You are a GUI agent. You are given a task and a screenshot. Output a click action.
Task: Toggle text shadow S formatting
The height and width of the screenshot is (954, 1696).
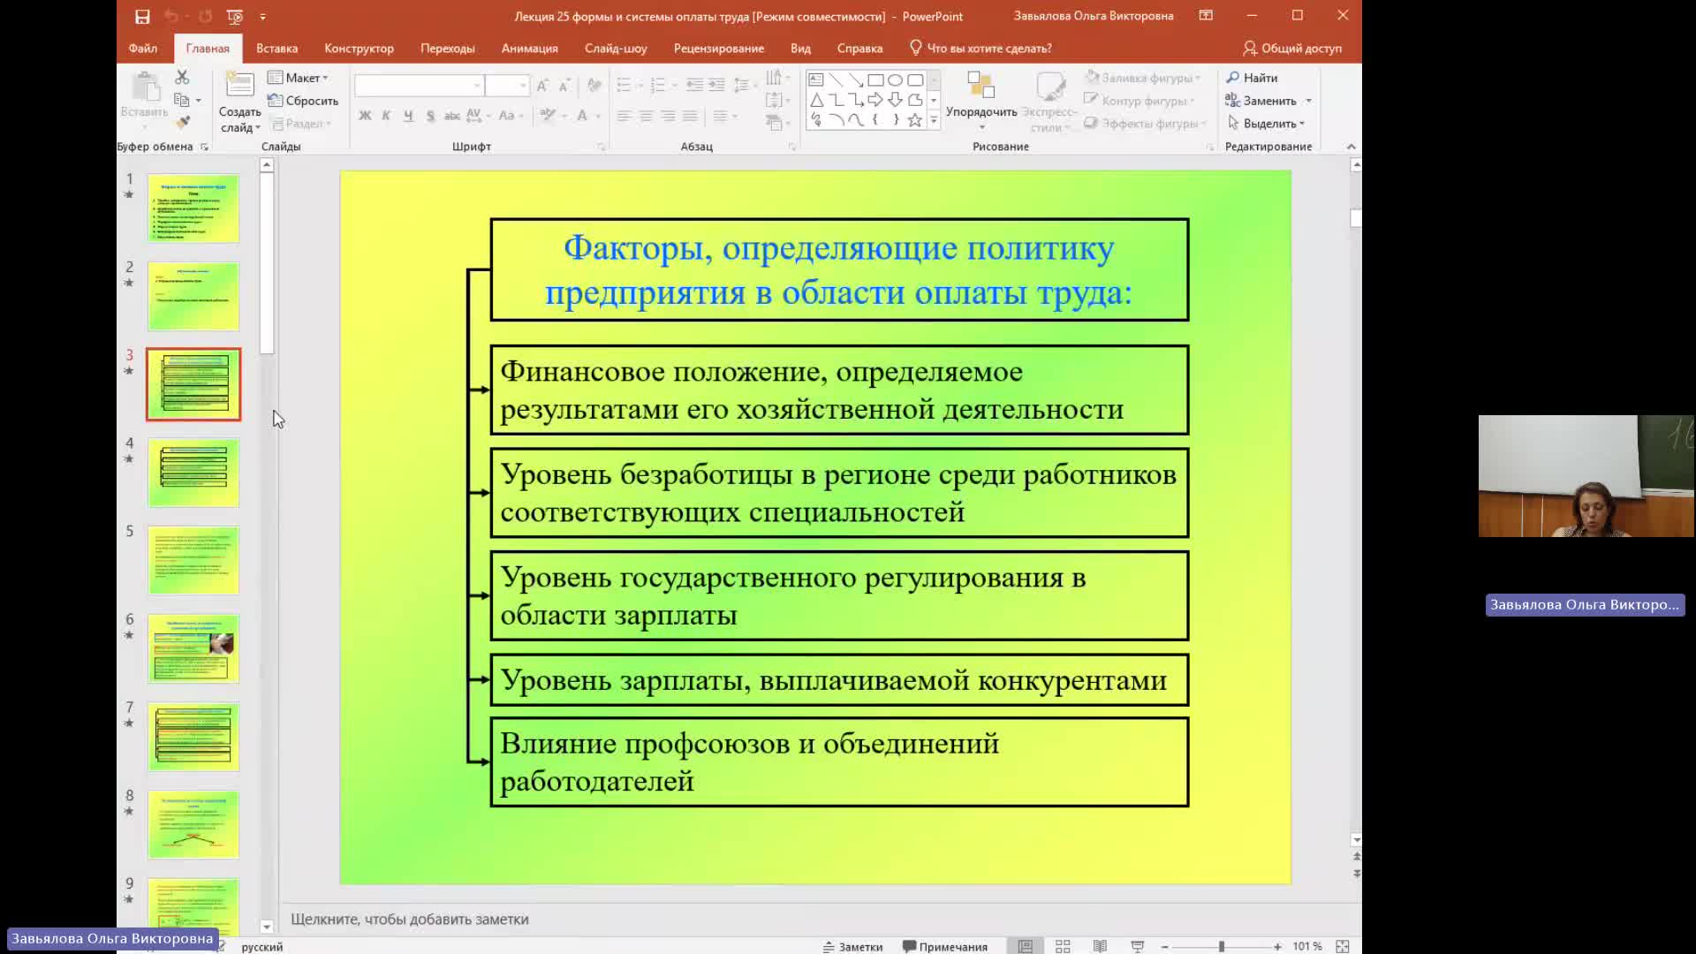click(x=430, y=116)
